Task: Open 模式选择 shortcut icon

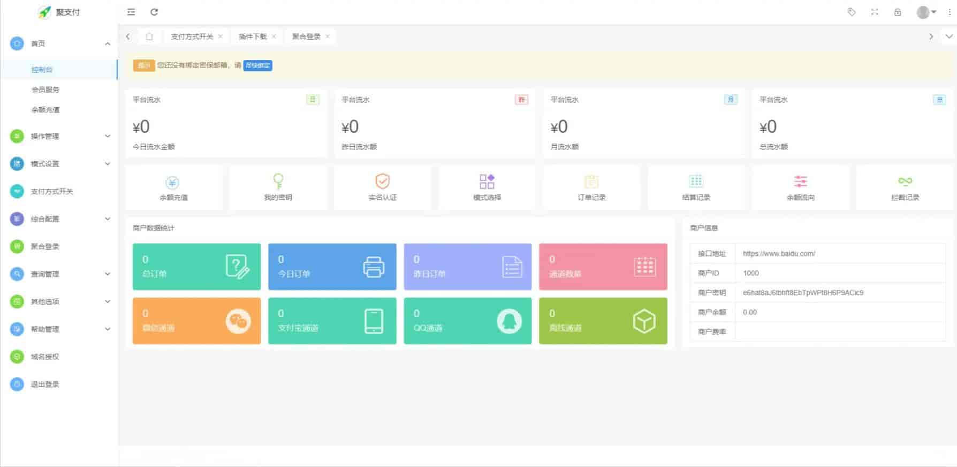Action: 487,182
